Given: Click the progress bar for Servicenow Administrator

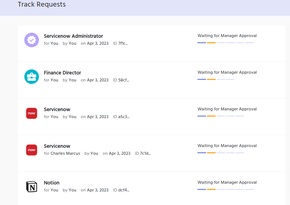Looking at the screenshot, I should pos(225,43).
